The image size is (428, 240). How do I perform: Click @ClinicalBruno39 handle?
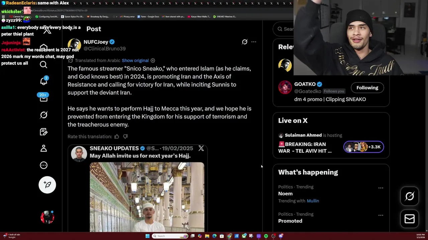coord(105,49)
